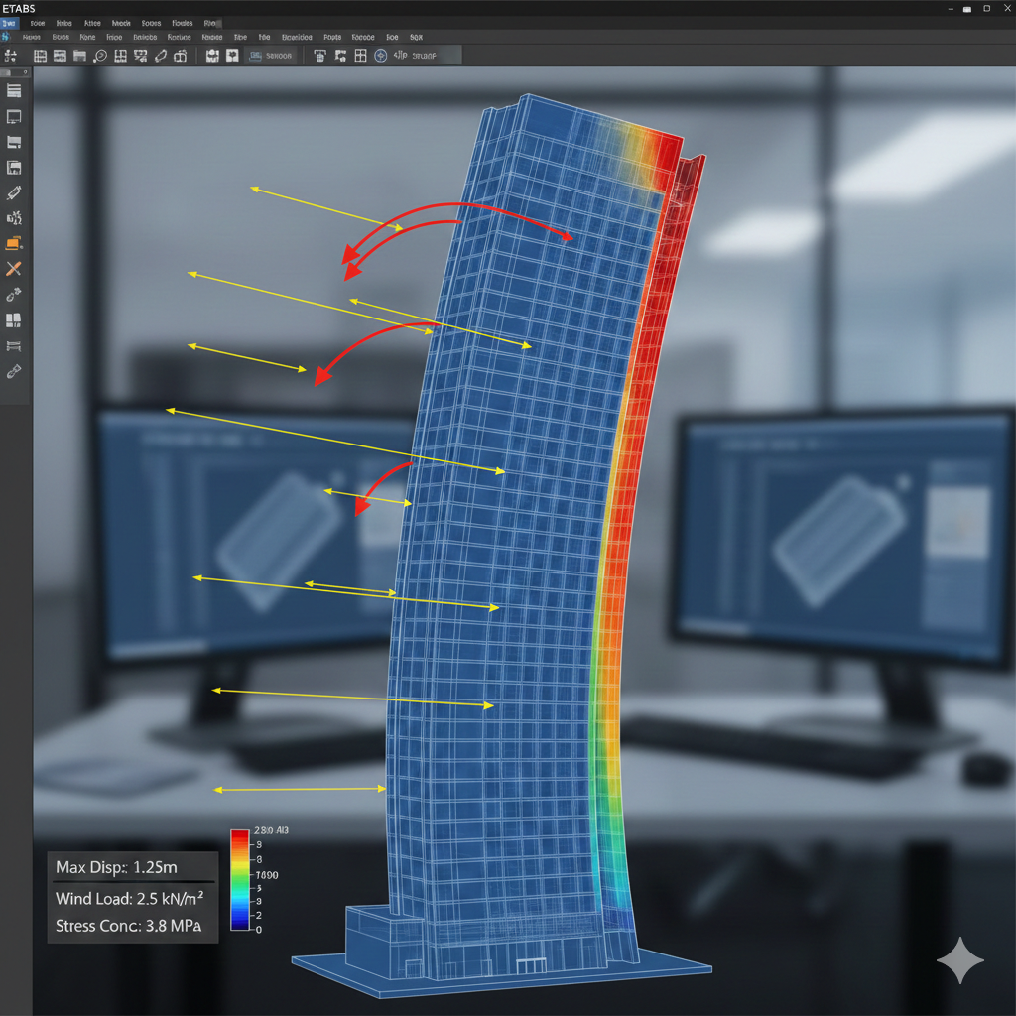This screenshot has width=1016, height=1016.
Task: Click the orange crossed tools icon in sidebar
Action: pyautogui.click(x=14, y=269)
